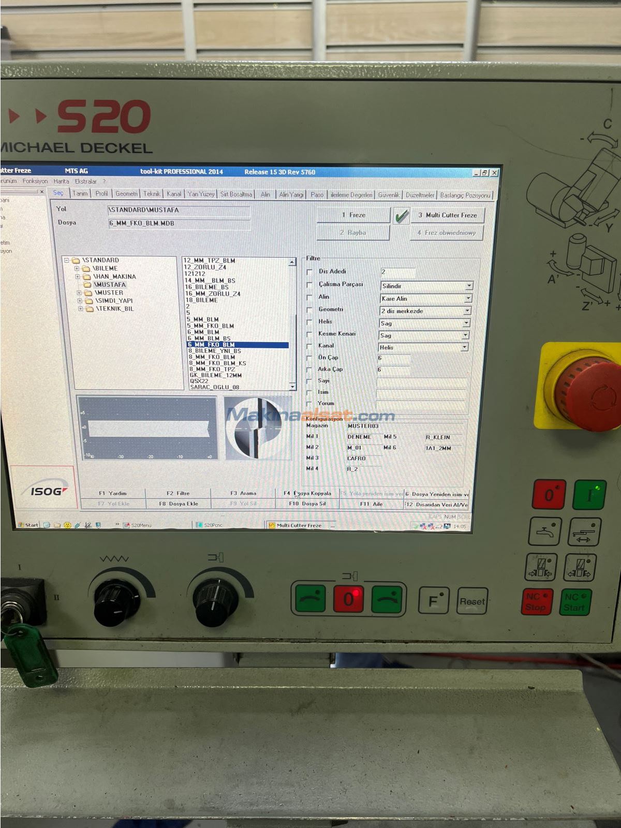Go to the Güvenlik tab
This screenshot has height=828, width=621.
tap(388, 195)
